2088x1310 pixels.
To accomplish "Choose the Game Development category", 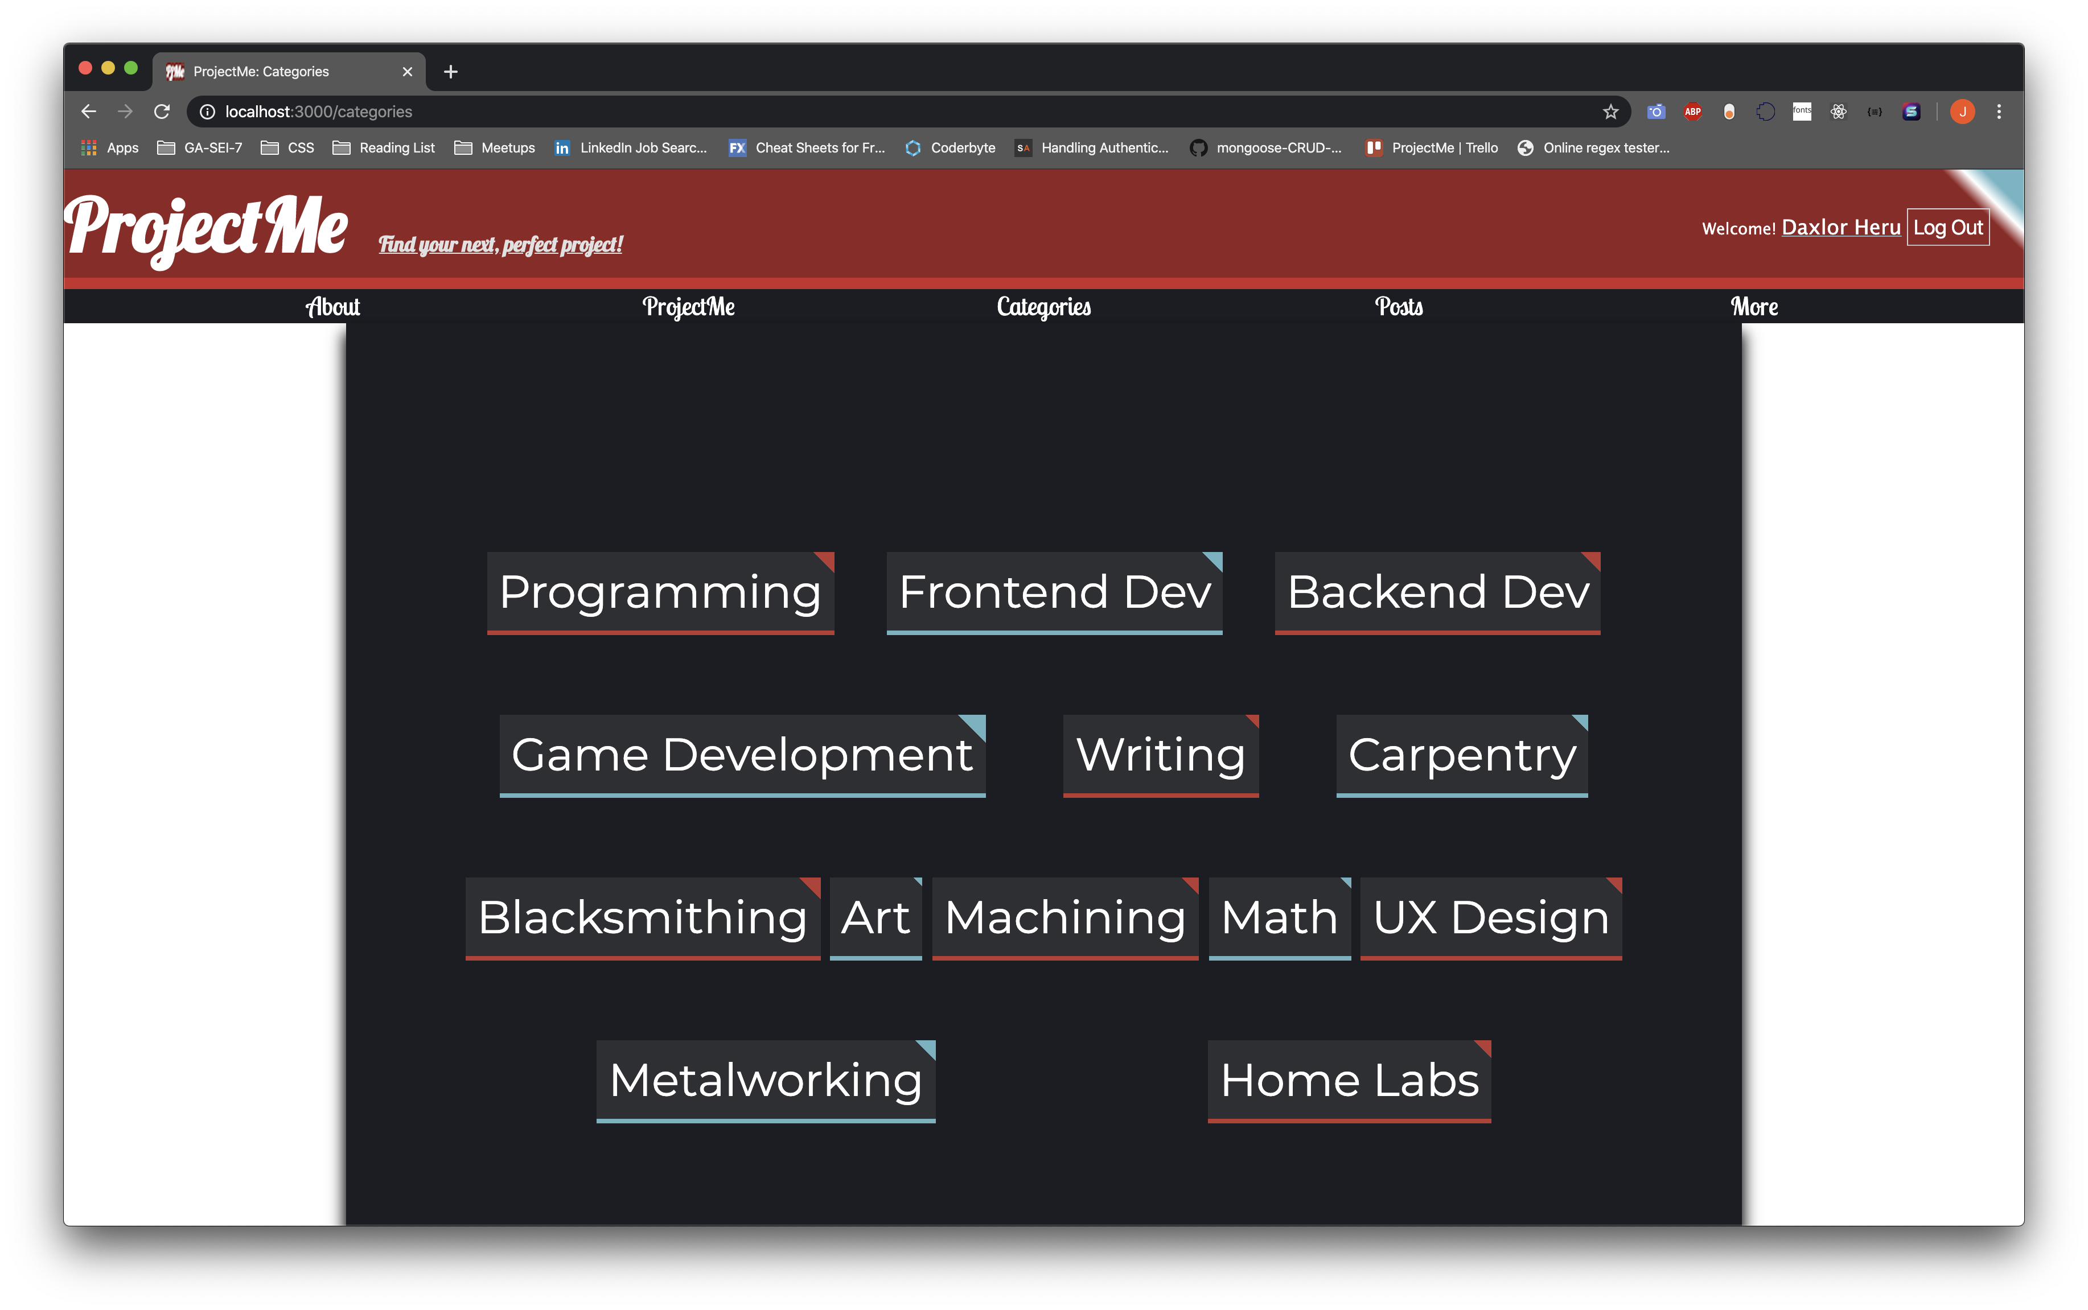I will tap(742, 755).
